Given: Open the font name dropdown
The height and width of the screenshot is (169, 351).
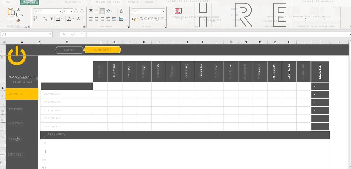Looking at the screenshot, I should 61,11.
